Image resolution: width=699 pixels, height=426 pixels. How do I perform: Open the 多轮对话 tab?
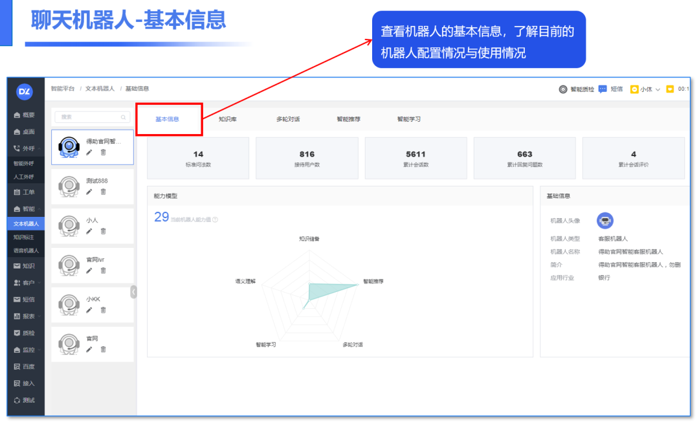tap(288, 119)
